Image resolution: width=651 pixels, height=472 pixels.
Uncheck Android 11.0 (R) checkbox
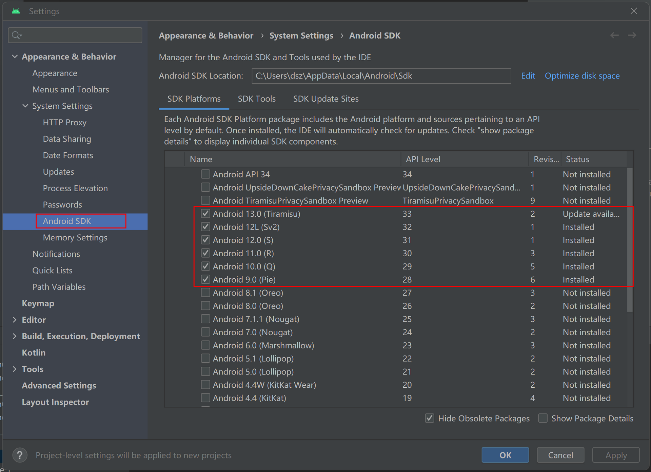[x=205, y=253]
